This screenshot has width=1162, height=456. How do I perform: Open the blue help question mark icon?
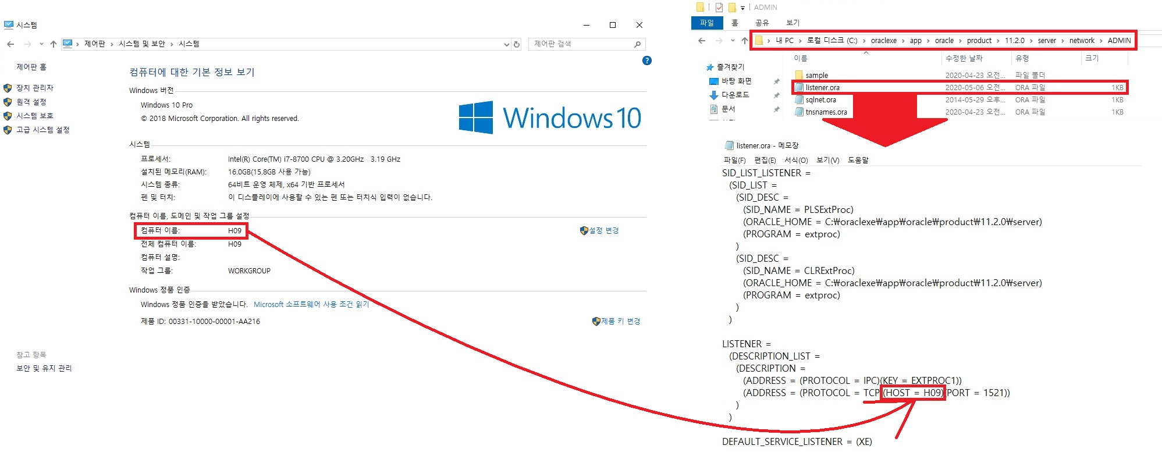pyautogui.click(x=647, y=60)
